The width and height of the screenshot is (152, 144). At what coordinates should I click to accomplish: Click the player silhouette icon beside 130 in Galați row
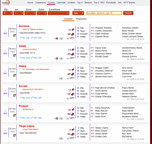click(73, 50)
